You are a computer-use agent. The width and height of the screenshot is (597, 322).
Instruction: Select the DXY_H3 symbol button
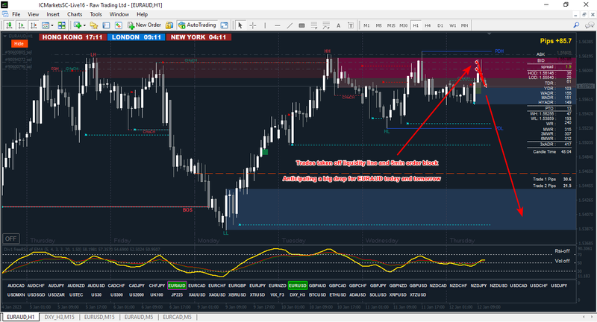click(297, 294)
